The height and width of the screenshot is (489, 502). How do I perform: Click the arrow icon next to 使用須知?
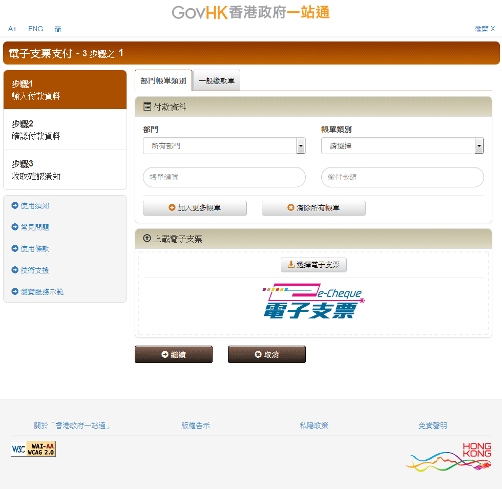pos(15,205)
